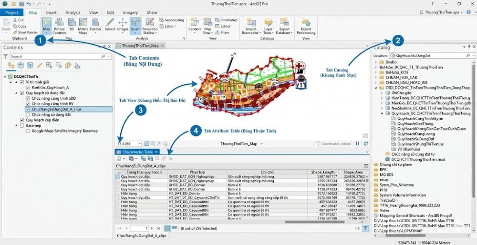Image resolution: width=477 pixels, height=245 pixels.
Task: Expand the BanDo folder in Catalog
Action: (x=376, y=62)
